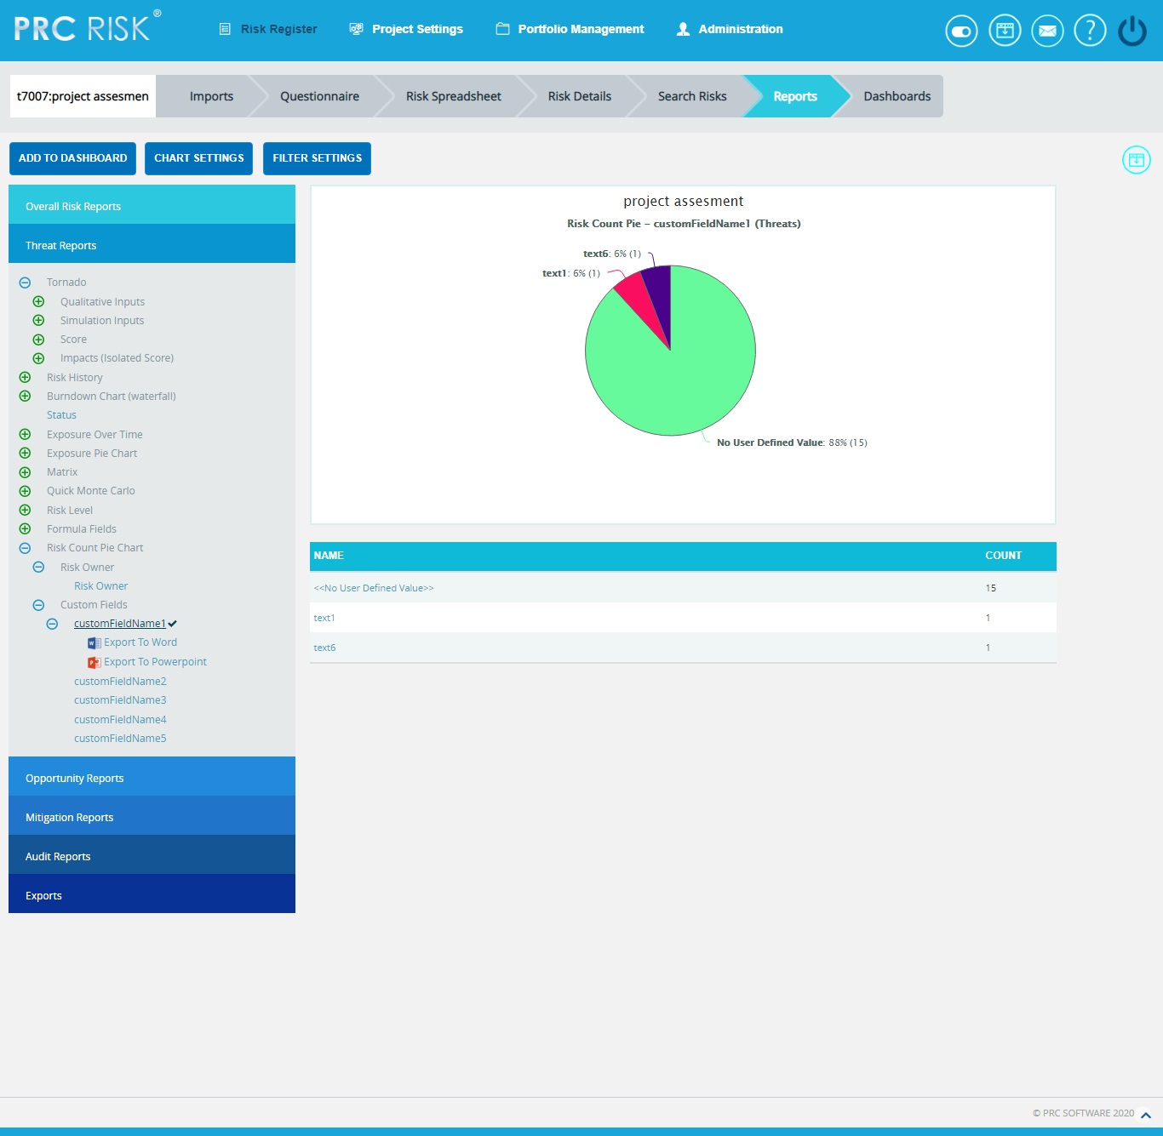Open the Portfolio Management menu
The height and width of the screenshot is (1136, 1163).
click(x=580, y=28)
